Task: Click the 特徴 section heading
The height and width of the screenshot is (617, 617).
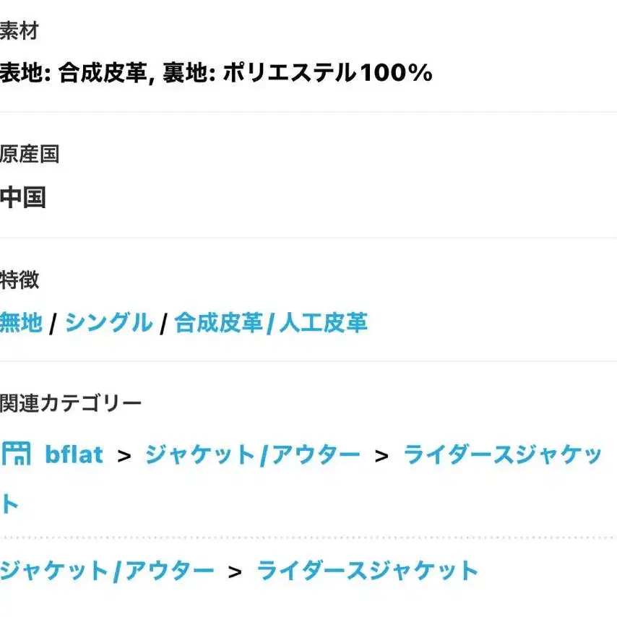Action: point(20,280)
